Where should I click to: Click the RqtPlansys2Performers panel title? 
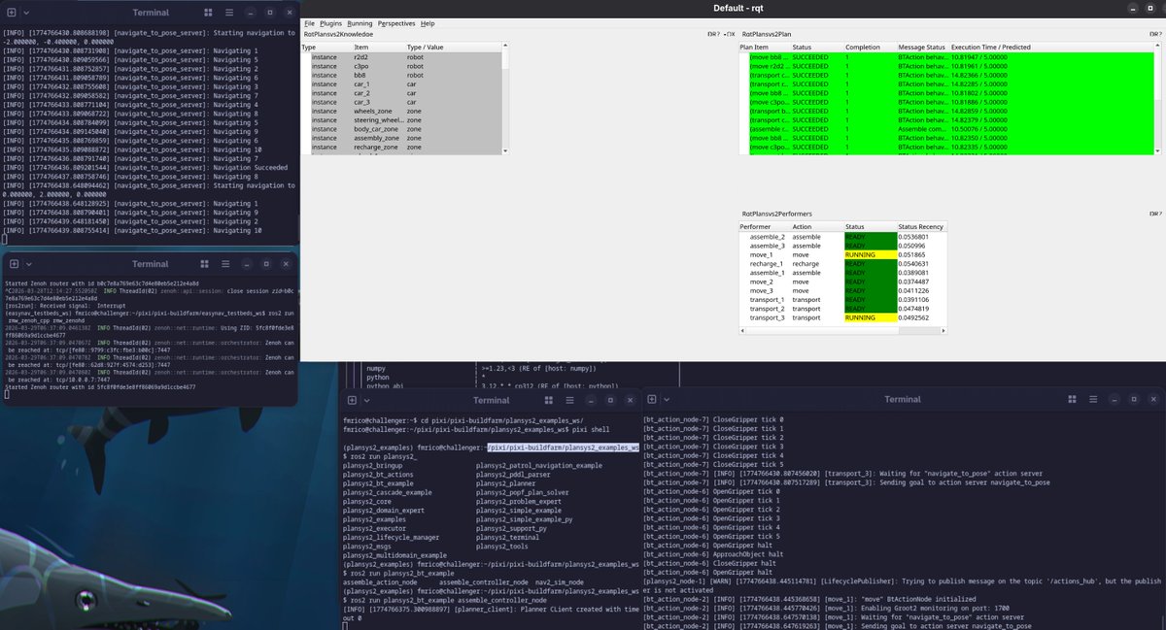tap(777, 213)
